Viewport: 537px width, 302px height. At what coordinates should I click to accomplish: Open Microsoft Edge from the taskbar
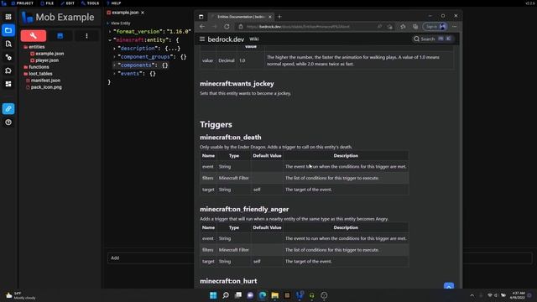click(x=263, y=295)
